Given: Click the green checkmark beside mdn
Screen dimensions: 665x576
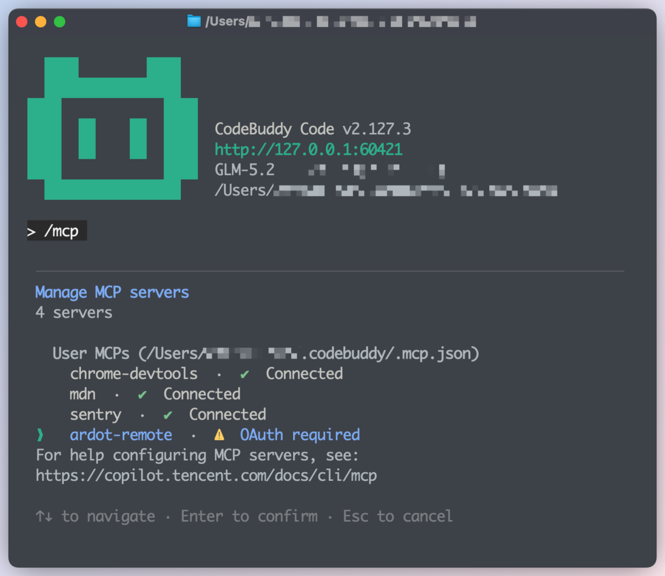Looking at the screenshot, I should pyautogui.click(x=142, y=395).
